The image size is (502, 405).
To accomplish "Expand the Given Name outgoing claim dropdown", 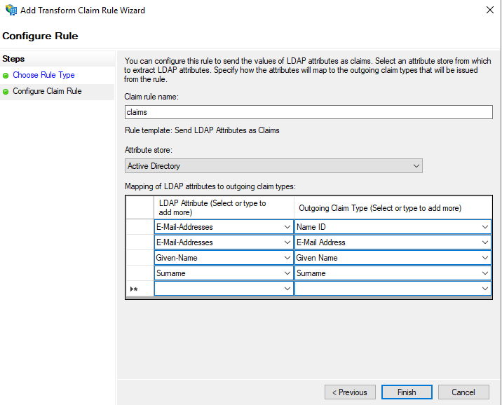I will tap(484, 258).
